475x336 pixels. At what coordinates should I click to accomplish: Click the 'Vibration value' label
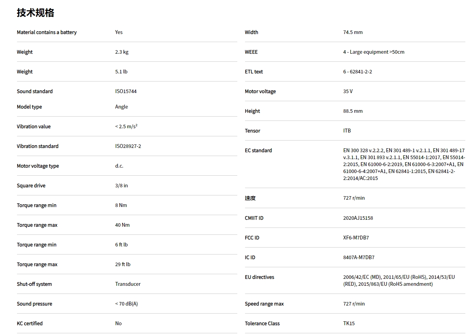(34, 127)
